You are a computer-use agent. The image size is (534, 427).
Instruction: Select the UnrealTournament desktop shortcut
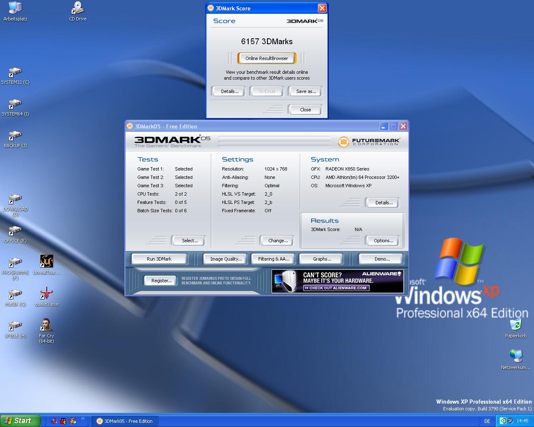[47, 265]
